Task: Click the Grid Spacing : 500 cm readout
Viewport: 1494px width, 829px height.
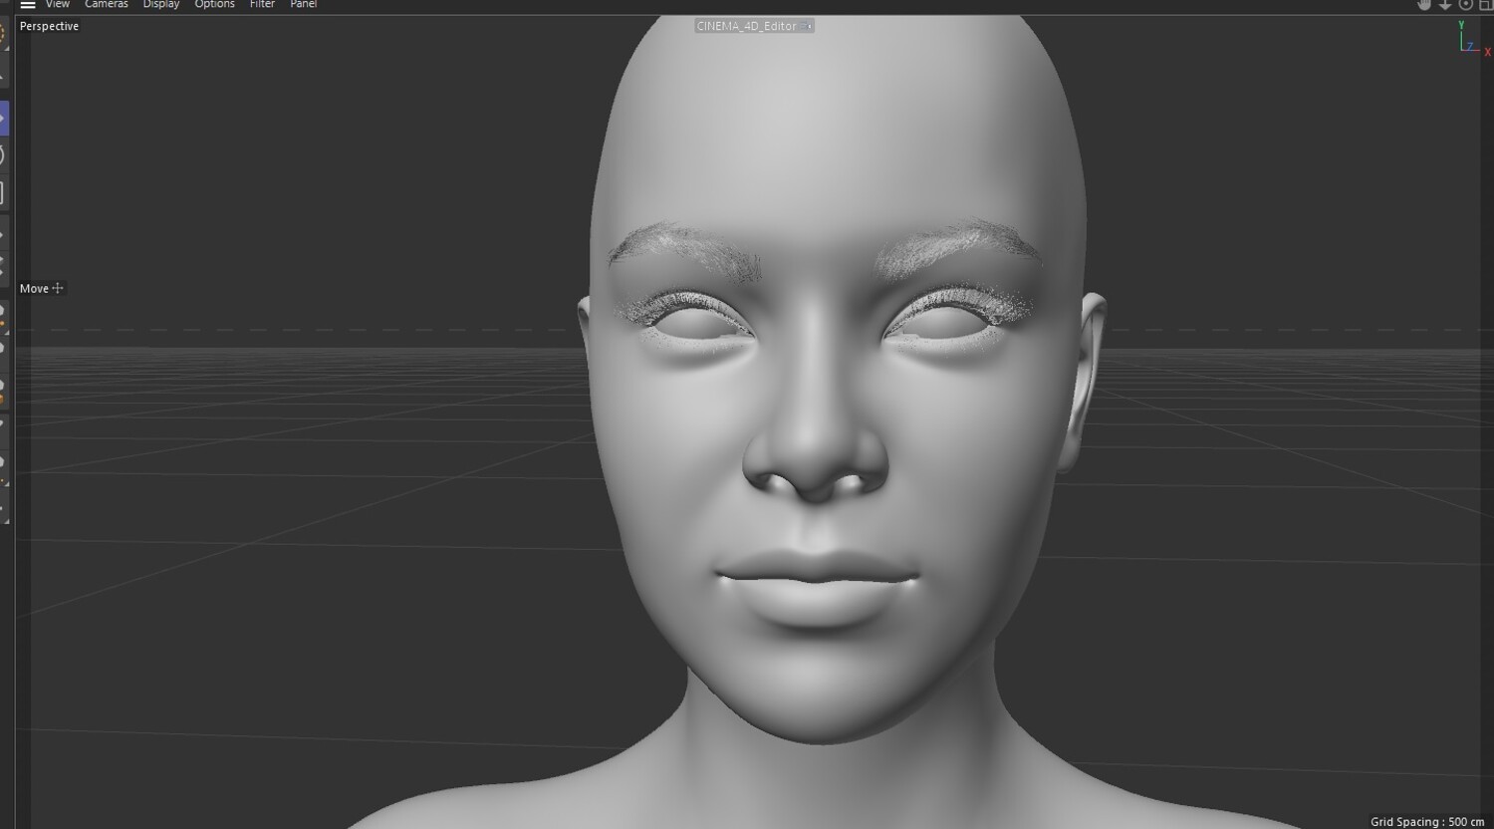Action: (1427, 822)
